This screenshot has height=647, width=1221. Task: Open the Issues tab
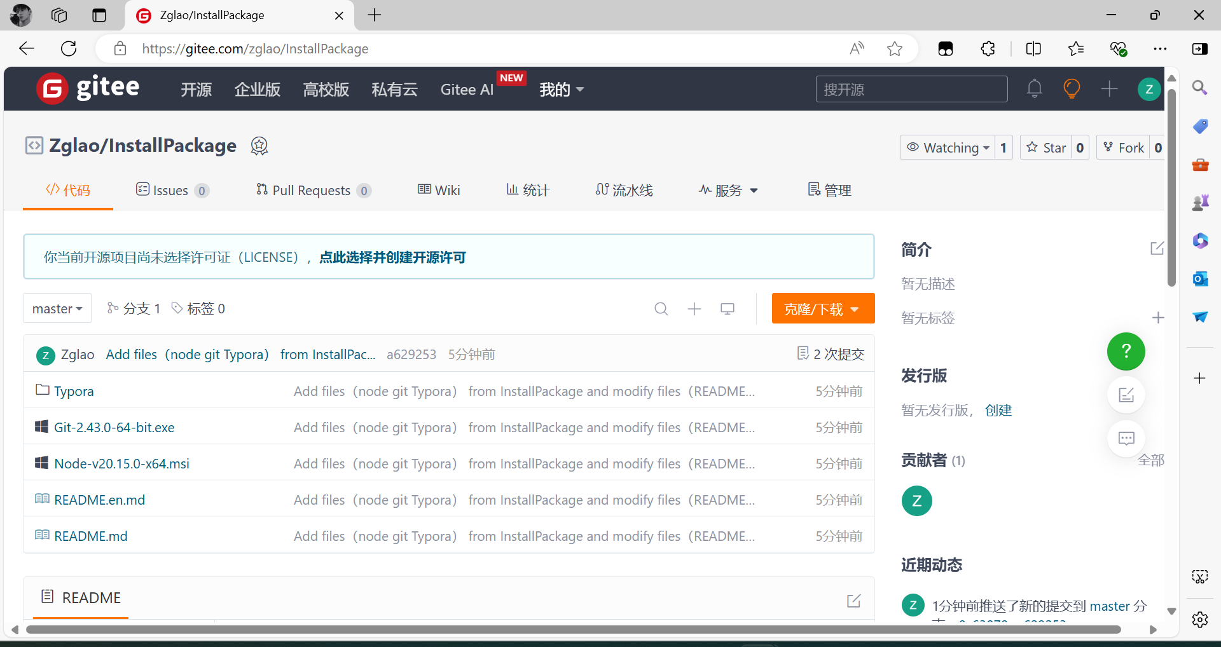coord(172,191)
